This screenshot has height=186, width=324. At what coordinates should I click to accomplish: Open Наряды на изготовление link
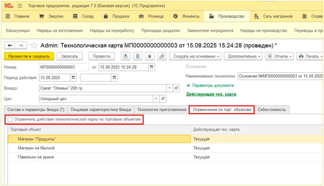pyautogui.click(x=60, y=31)
